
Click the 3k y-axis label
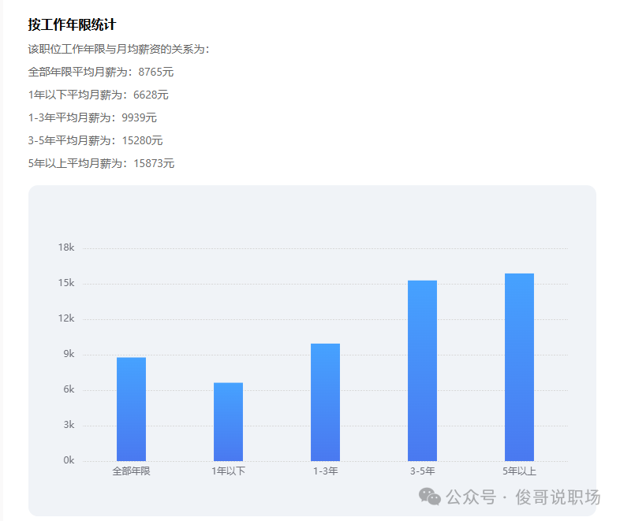pos(69,425)
